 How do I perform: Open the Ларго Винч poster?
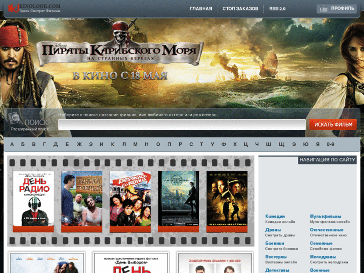pos(179,201)
